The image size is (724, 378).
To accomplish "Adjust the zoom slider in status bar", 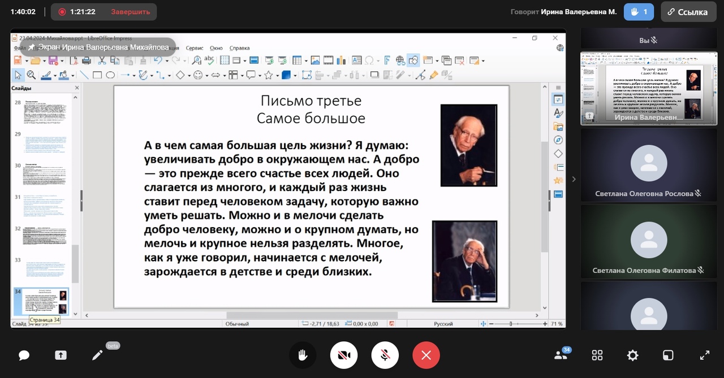I will coord(512,324).
